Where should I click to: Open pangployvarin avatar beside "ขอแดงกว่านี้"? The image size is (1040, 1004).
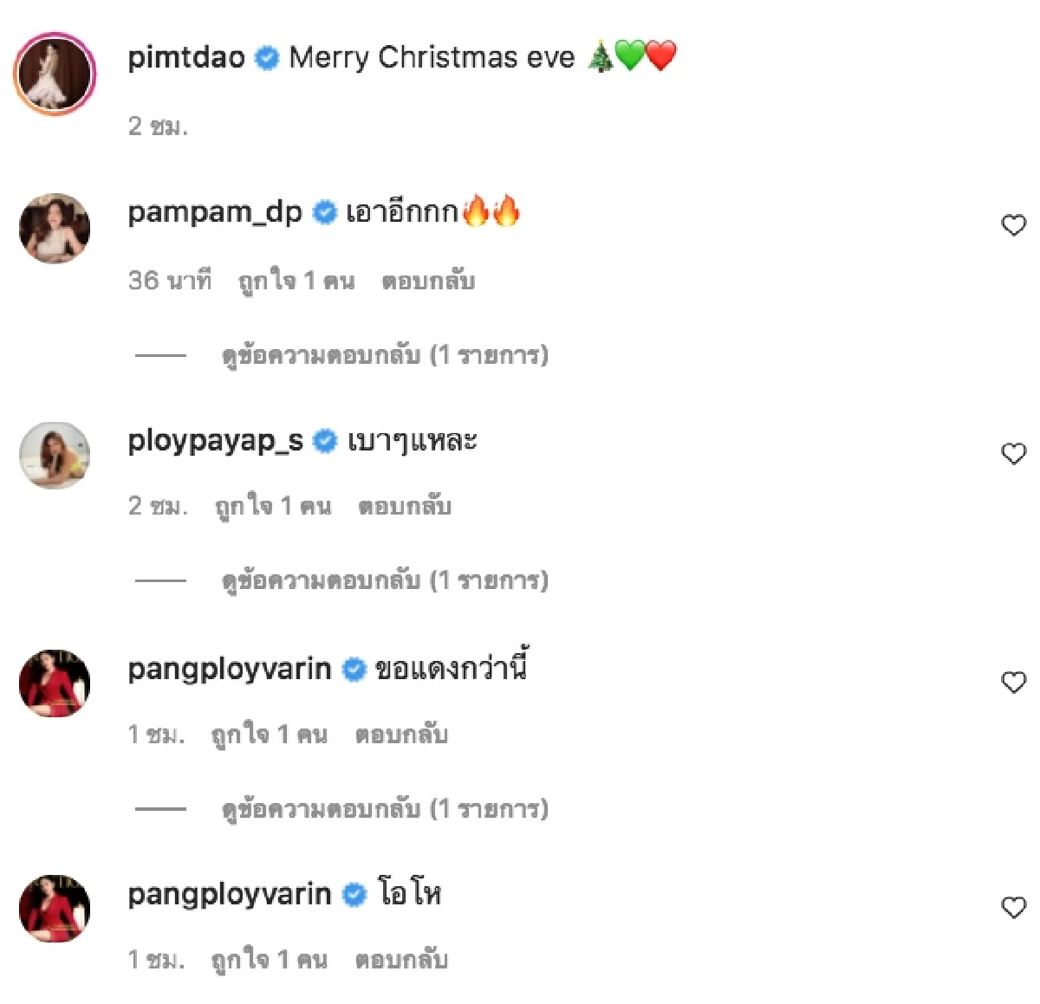click(55, 683)
